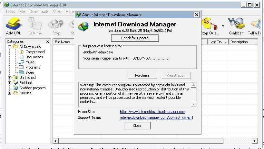264x149 pixels.
Task: Minimize the Internet Download Manager window
Action: (243, 5)
